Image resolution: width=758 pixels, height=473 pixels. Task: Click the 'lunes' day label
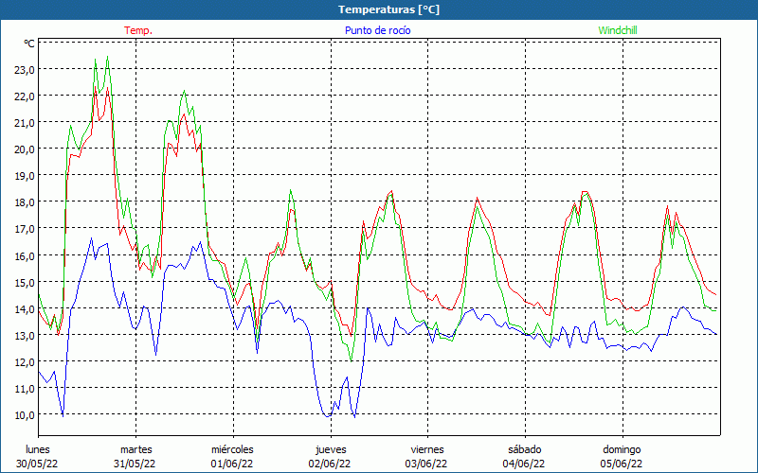[38, 449]
